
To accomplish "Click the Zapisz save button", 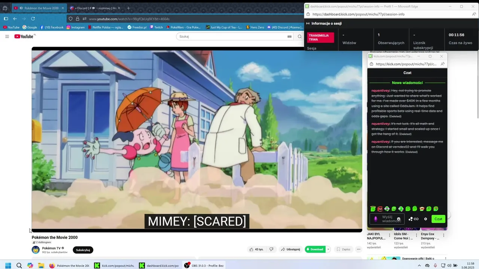I will (x=344, y=249).
